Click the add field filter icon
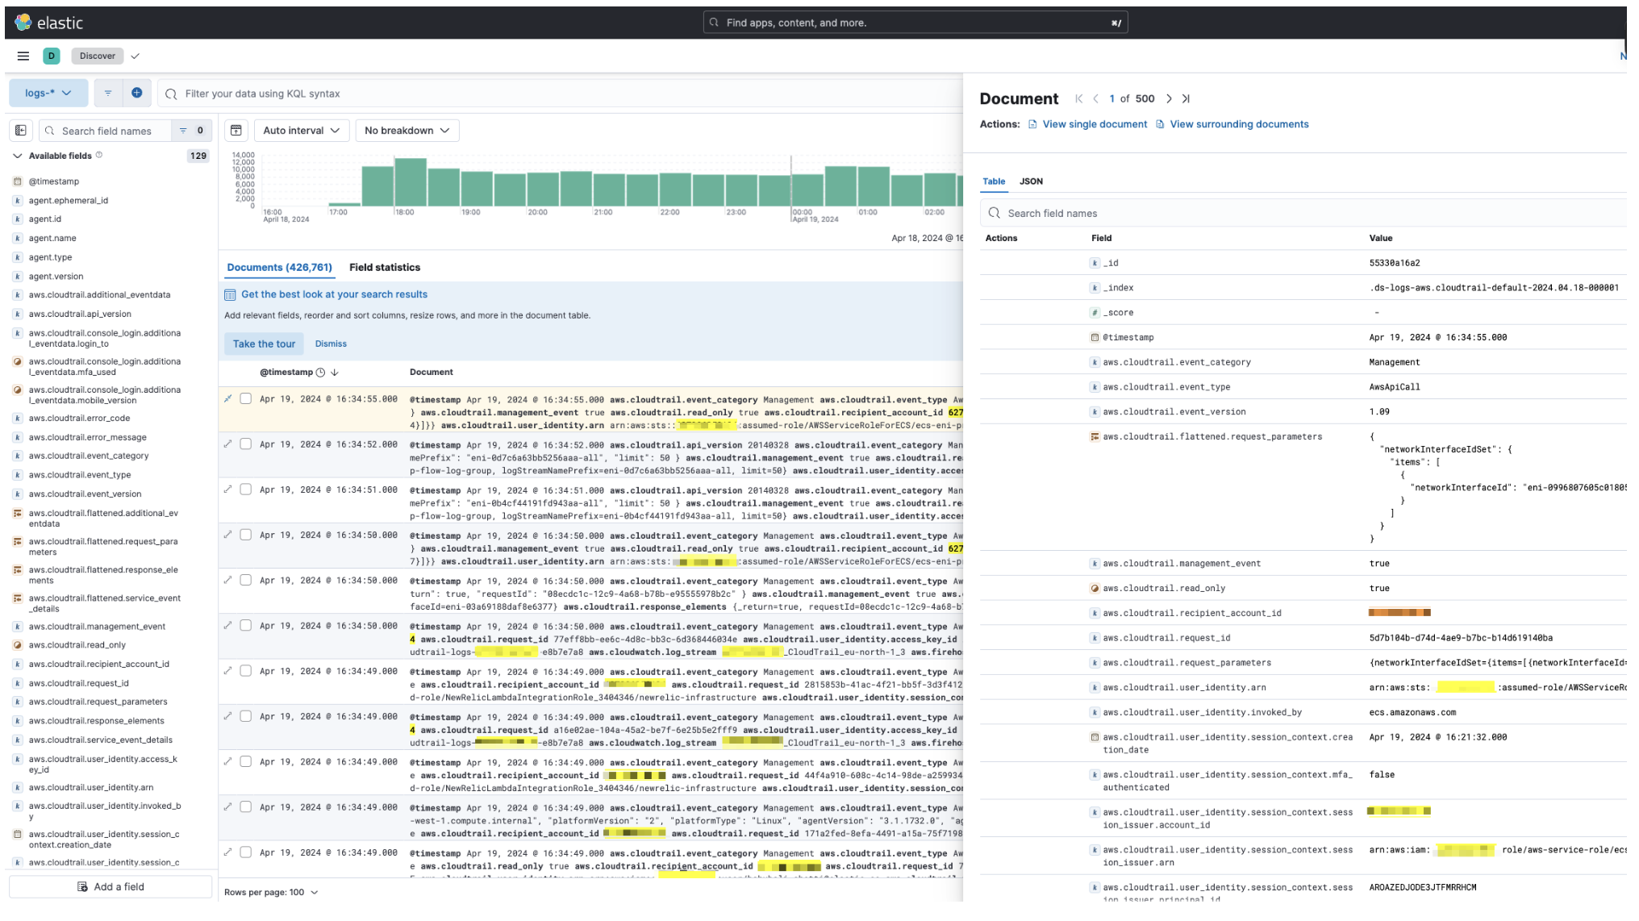The width and height of the screenshot is (1639, 921). pyautogui.click(x=137, y=94)
